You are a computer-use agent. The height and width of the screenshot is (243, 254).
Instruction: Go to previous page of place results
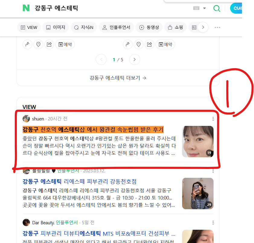(x=101, y=59)
